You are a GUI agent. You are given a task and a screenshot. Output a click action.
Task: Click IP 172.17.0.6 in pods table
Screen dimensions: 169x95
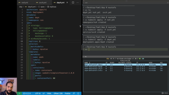(x=140, y=64)
